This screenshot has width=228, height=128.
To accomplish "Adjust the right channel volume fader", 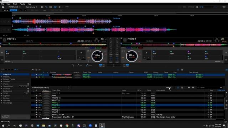I will [x=117, y=58].
